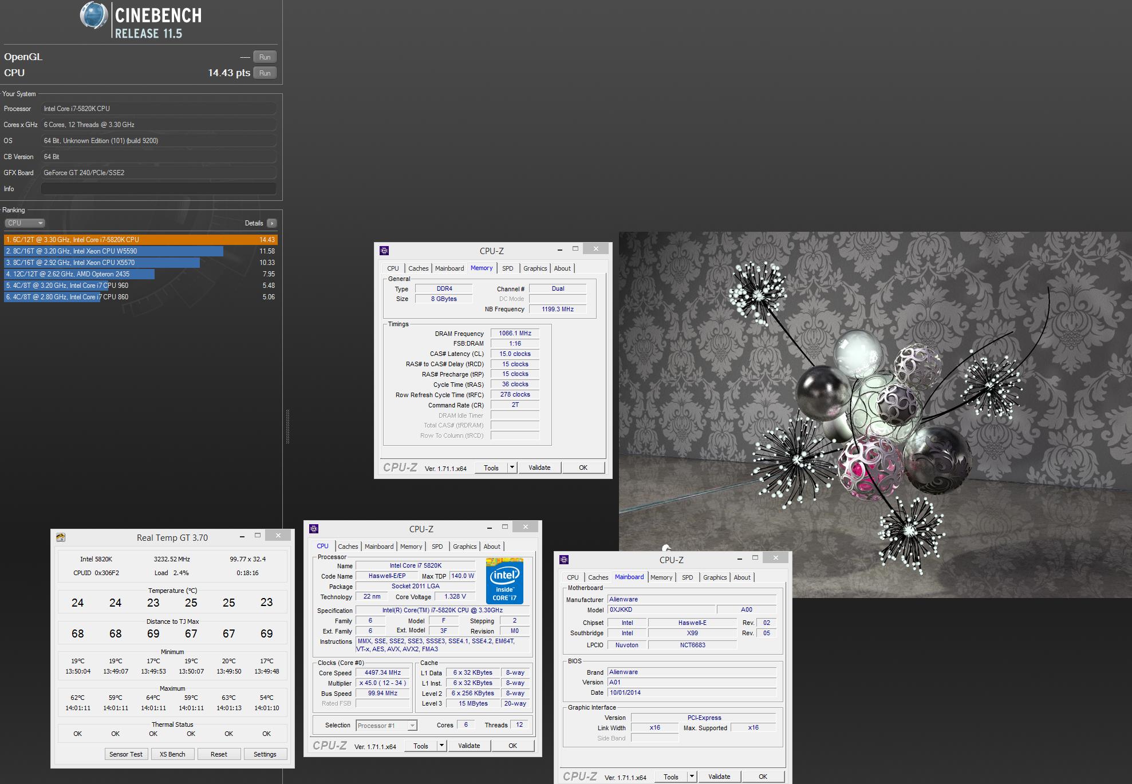Open Mainboard tab in CPU-Z Memory window
The height and width of the screenshot is (784, 1132).
(449, 268)
